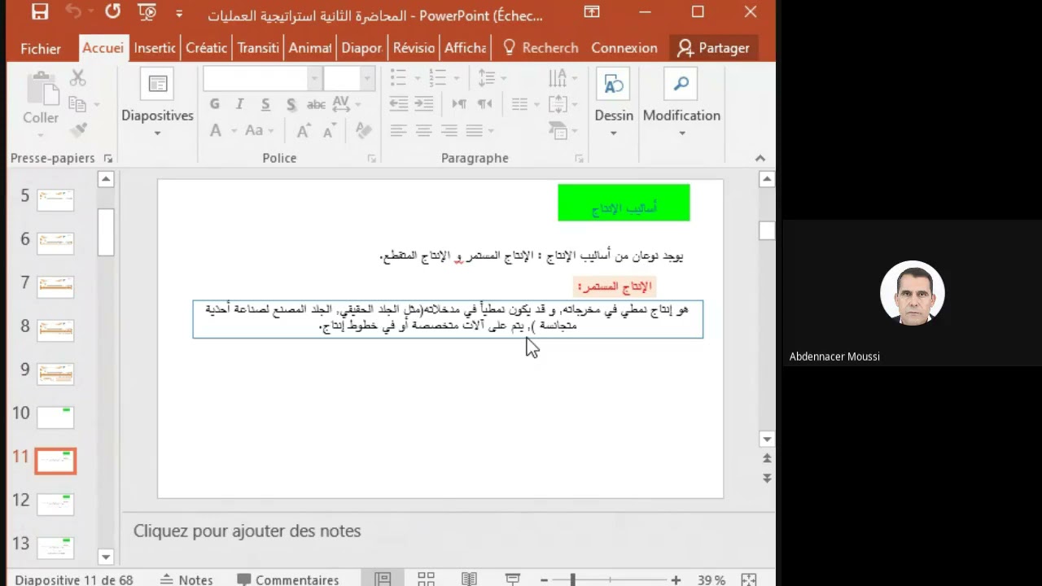This screenshot has width=1042, height=586.
Task: Open the Dessin drawing menu
Action: pos(614,104)
